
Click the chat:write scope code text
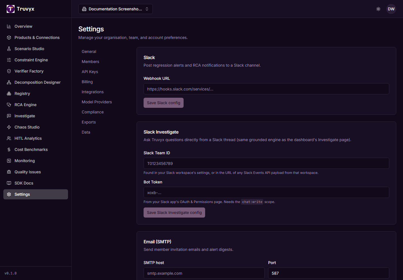252,202
